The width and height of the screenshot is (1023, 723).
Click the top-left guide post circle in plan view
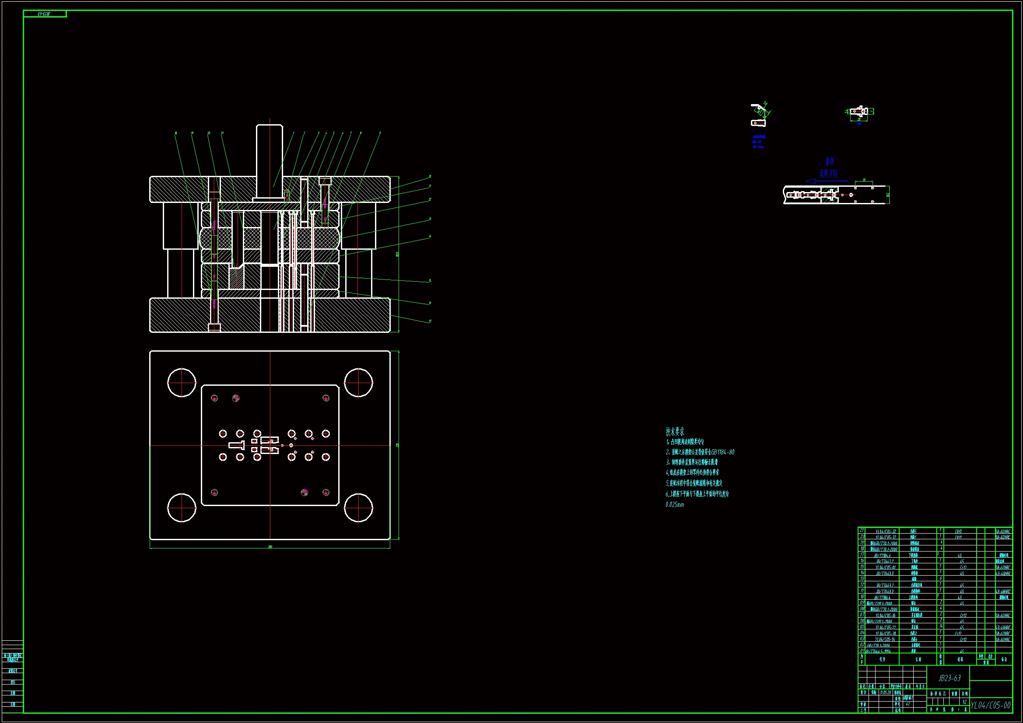(x=182, y=382)
